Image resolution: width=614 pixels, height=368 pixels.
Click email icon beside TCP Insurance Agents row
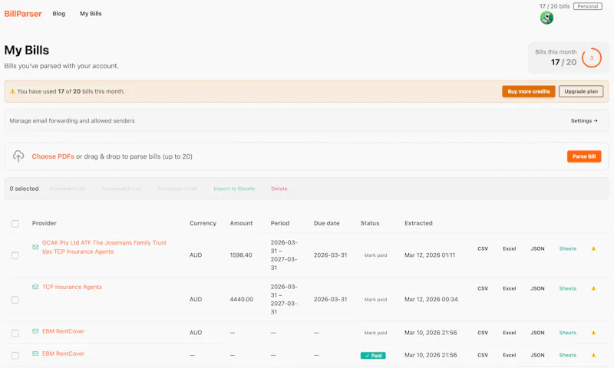point(35,287)
